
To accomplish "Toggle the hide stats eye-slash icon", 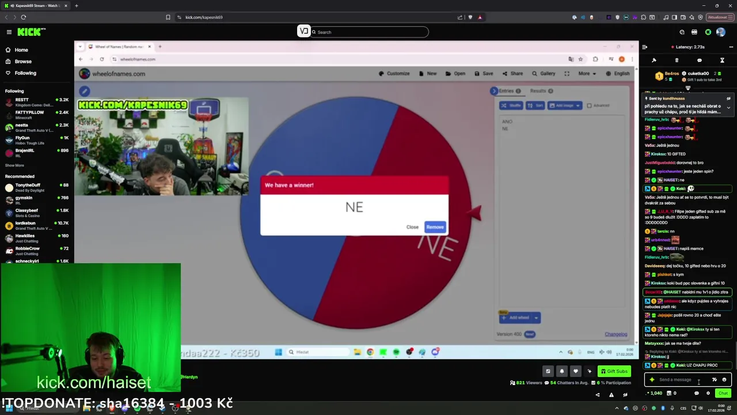I will pyautogui.click(x=625, y=395).
